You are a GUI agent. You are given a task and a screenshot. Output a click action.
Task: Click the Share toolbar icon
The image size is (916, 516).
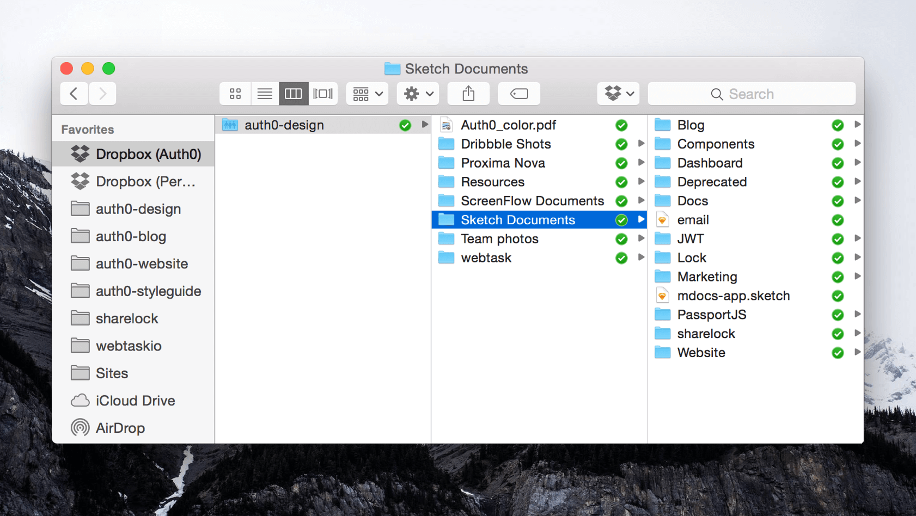tap(468, 94)
